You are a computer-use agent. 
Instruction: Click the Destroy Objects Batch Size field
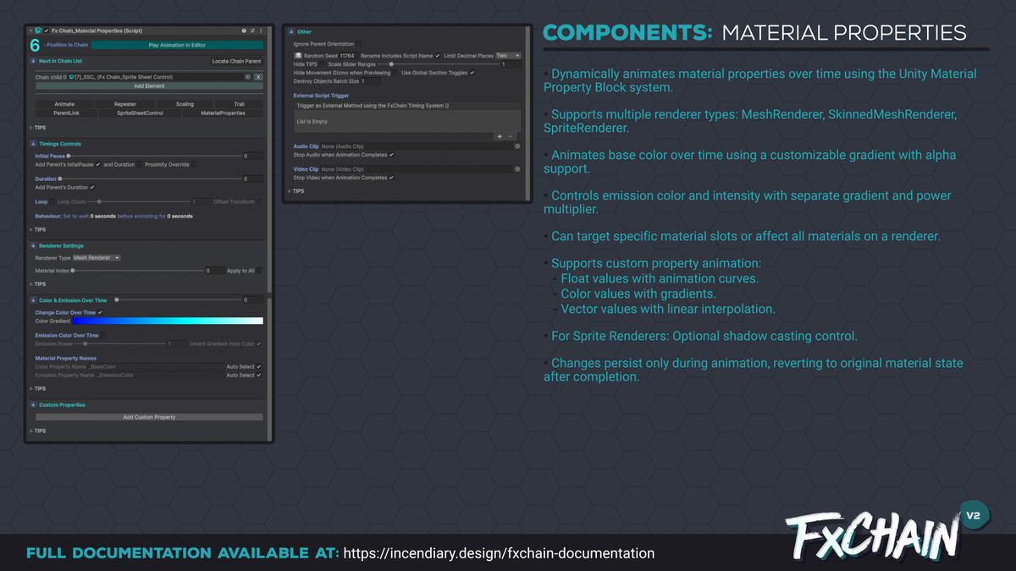pyautogui.click(x=371, y=81)
